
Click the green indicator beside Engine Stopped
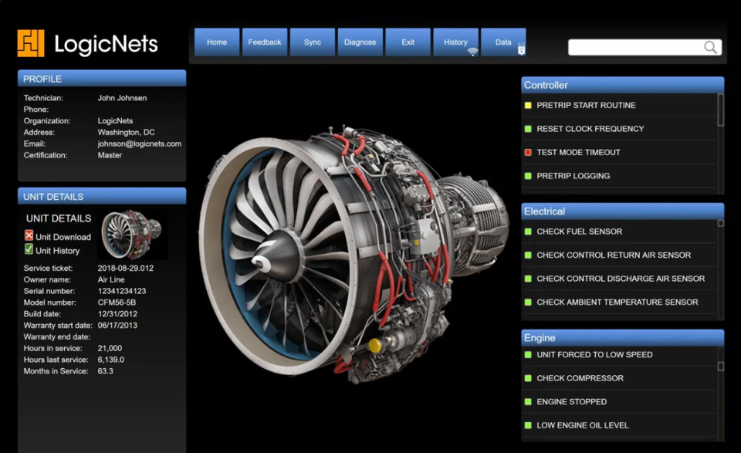point(528,402)
